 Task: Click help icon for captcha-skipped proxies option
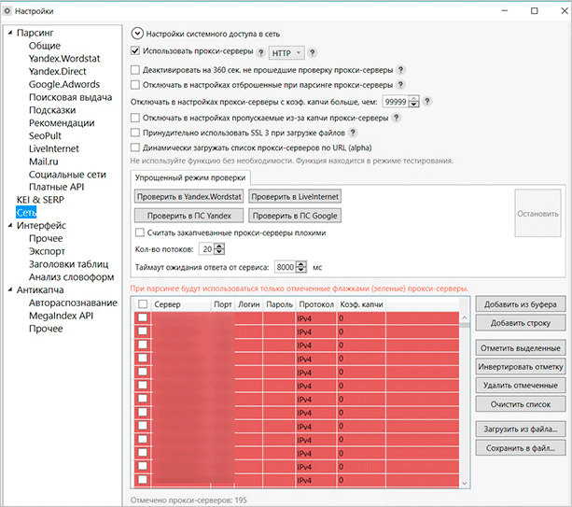point(397,118)
